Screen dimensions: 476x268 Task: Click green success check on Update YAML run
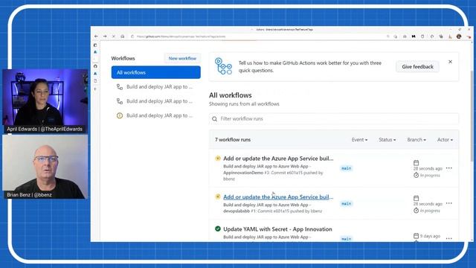218,229
